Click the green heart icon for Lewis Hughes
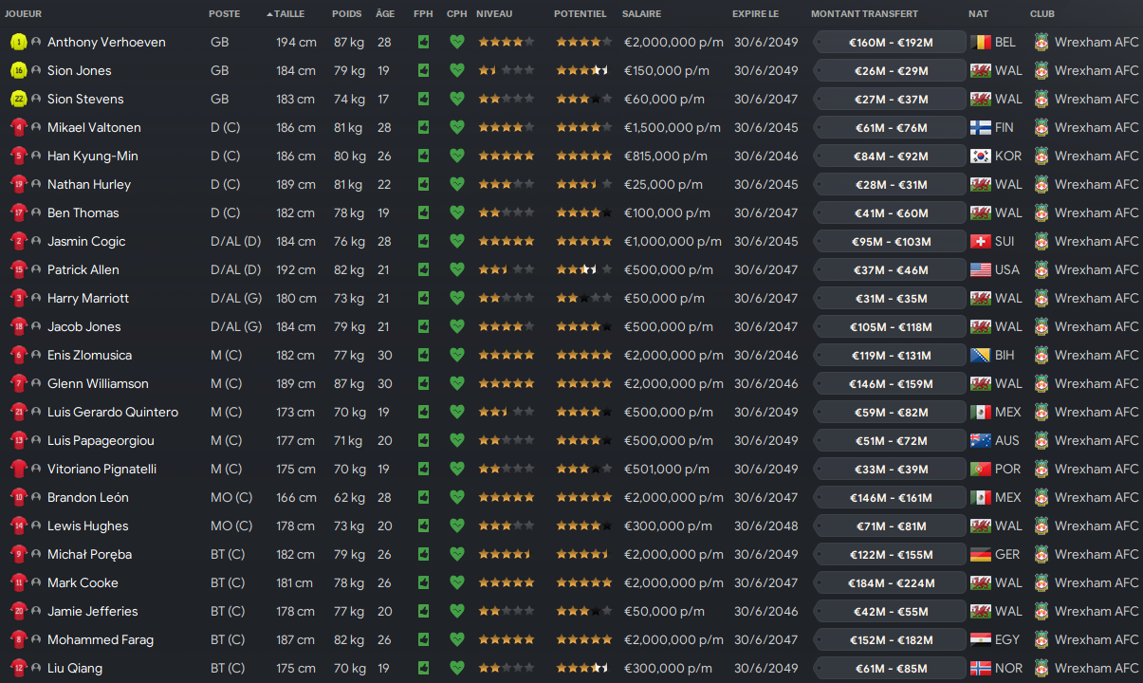The width and height of the screenshot is (1143, 683). 457,526
